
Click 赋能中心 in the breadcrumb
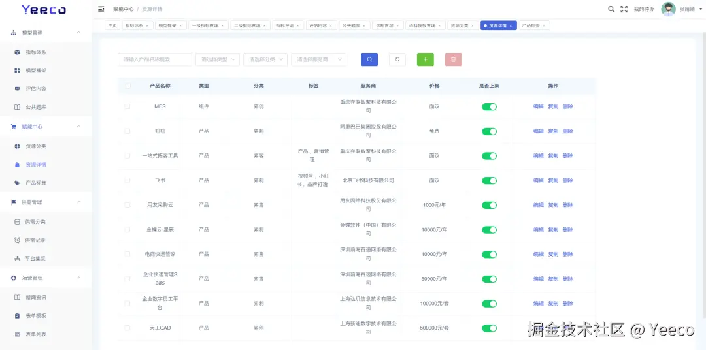[x=124, y=9]
